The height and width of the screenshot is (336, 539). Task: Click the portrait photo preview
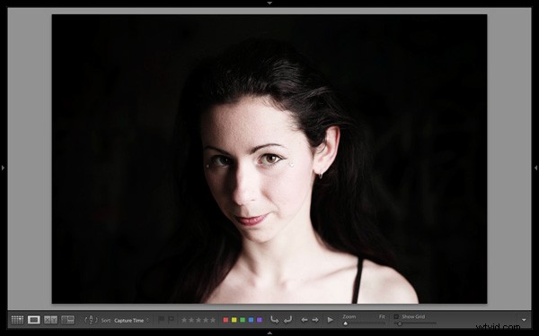click(x=269, y=159)
